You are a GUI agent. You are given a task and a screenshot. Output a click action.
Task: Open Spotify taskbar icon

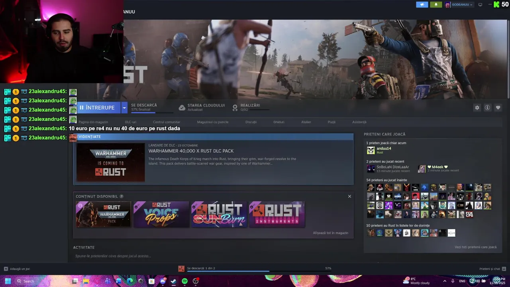pos(184,281)
